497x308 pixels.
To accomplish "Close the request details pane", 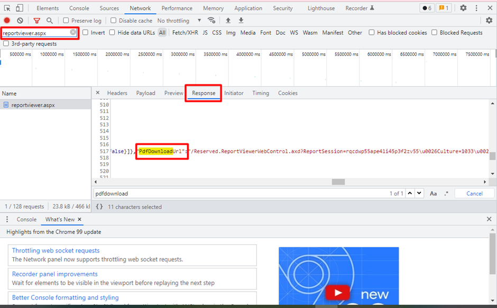I will point(98,92).
